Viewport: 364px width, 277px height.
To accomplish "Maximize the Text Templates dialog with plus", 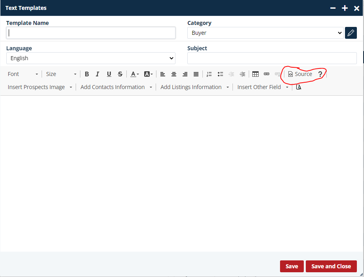I will click(x=345, y=8).
